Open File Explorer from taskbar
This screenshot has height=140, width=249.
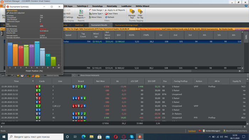click(91, 137)
